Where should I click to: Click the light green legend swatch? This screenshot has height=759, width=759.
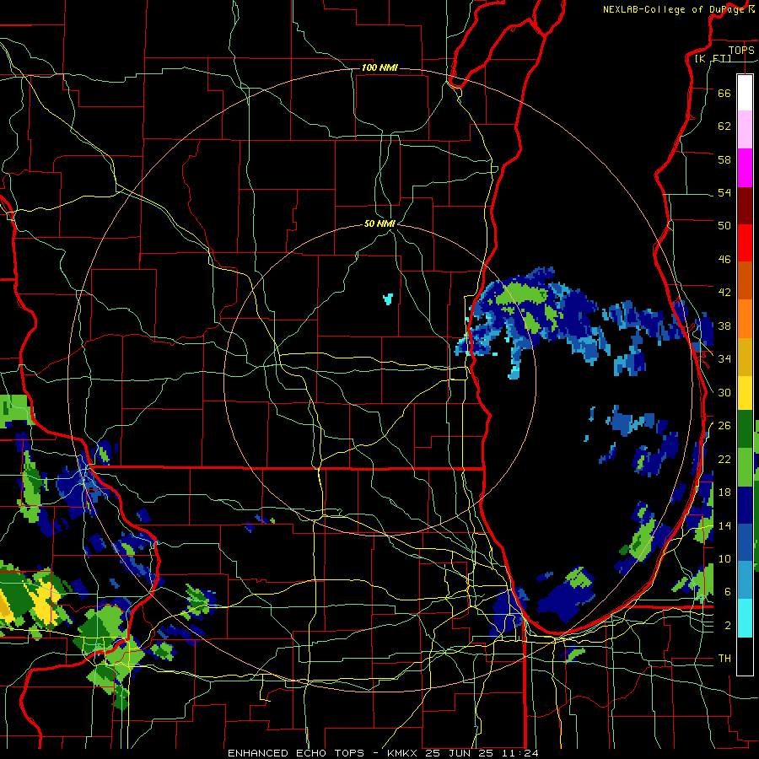(x=745, y=467)
